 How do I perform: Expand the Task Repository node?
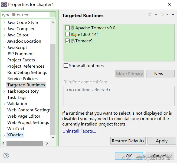[x=4, y=91]
